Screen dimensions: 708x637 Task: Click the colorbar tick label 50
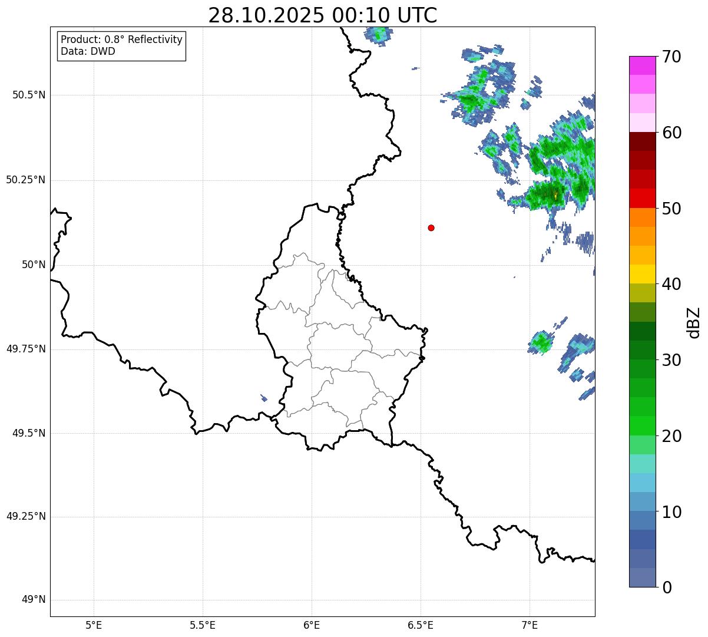671,209
